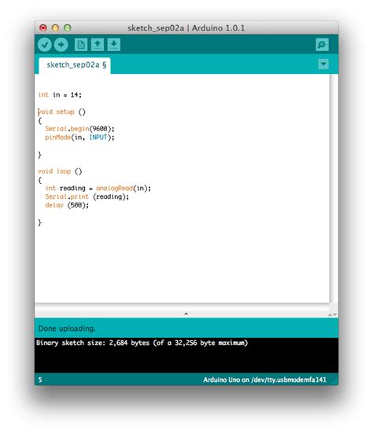373x433 pixels.
Task: Click the red close window button
Action: point(43,28)
